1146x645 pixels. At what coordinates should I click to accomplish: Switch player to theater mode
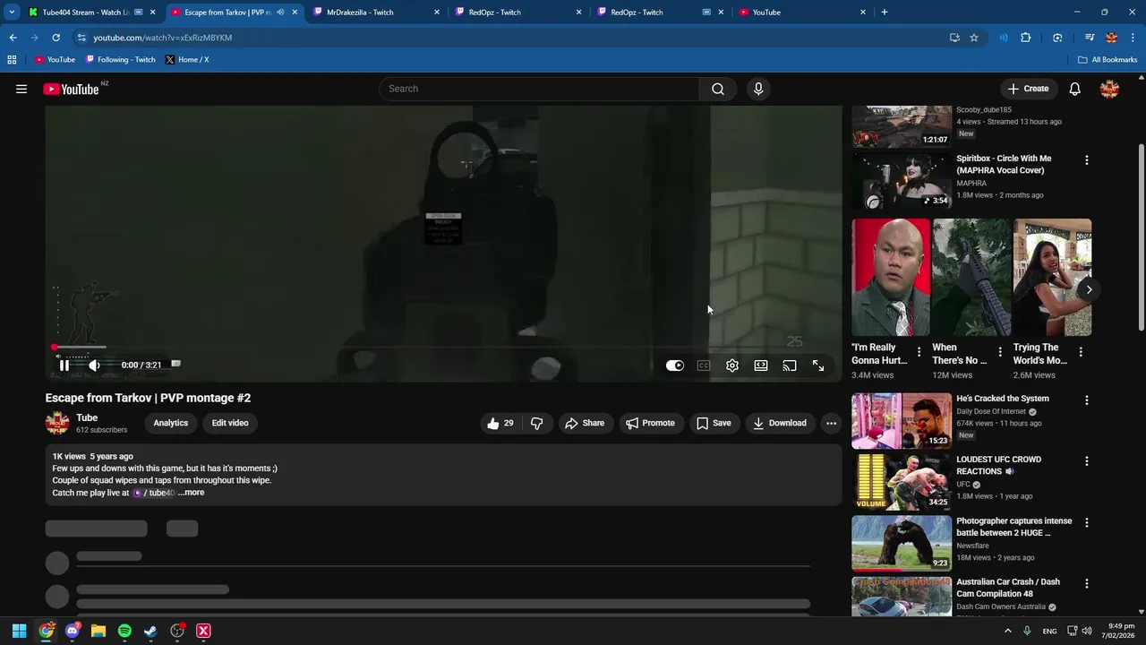pyautogui.click(x=761, y=365)
